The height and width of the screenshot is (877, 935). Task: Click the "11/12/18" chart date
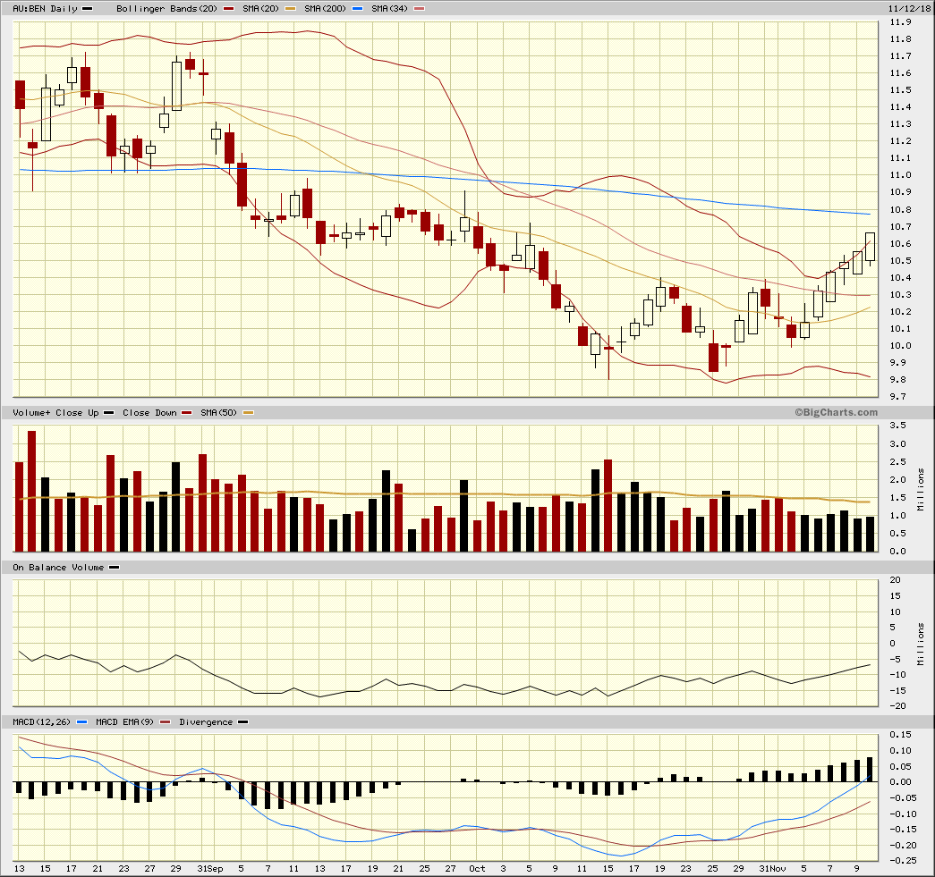click(909, 9)
